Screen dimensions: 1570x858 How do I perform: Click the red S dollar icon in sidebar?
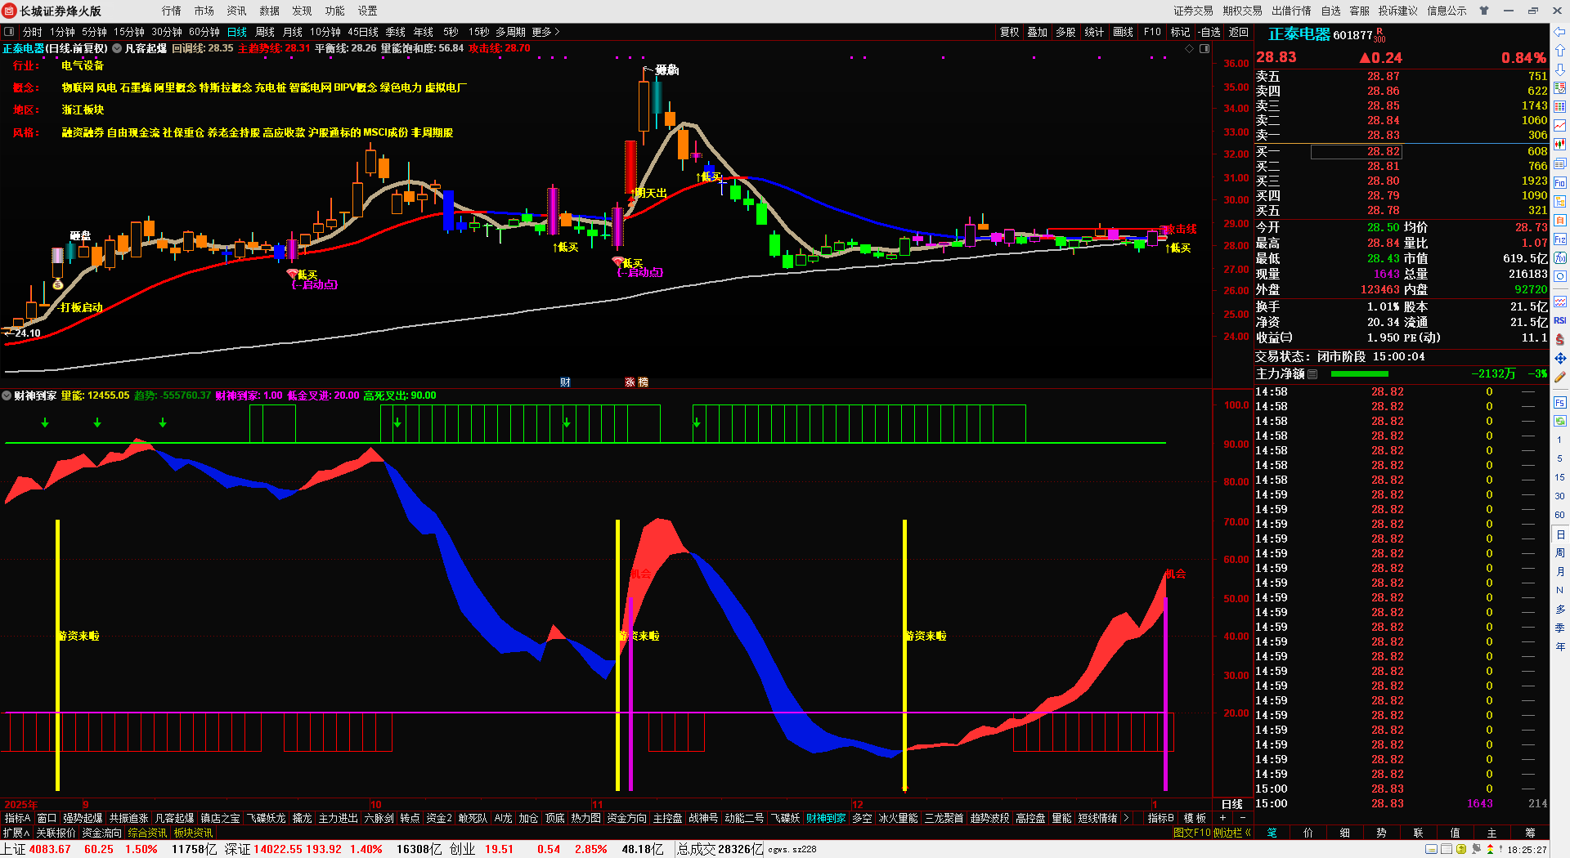pos(1559,339)
